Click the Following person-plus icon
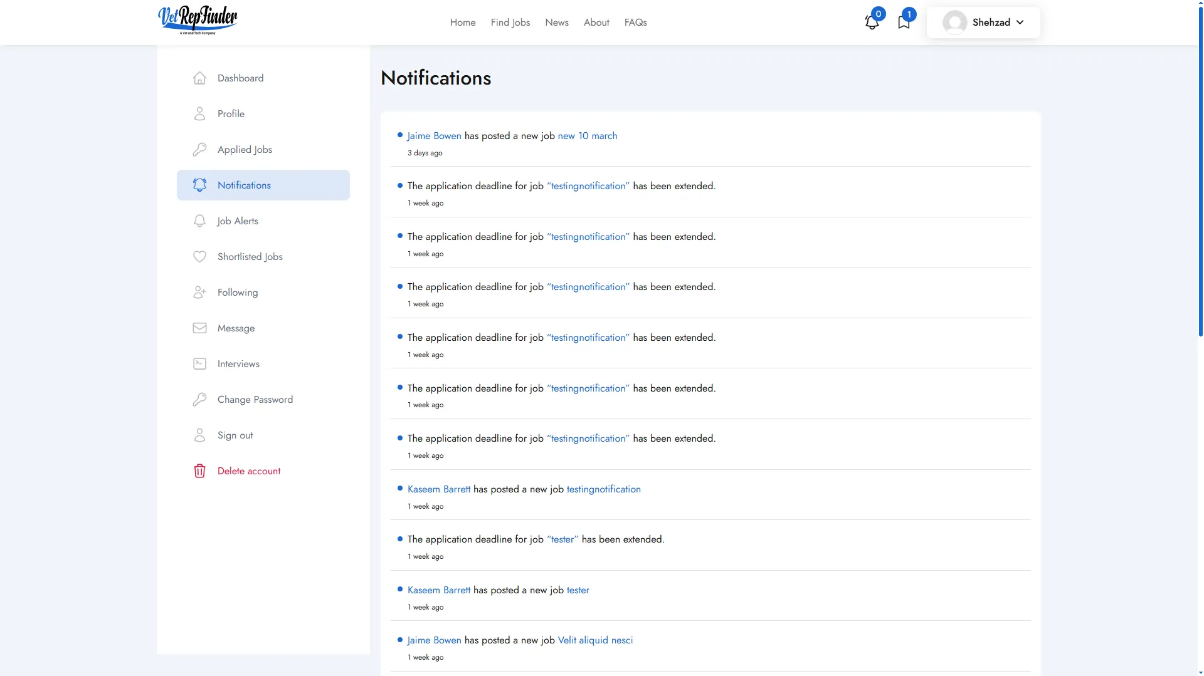 pos(199,293)
